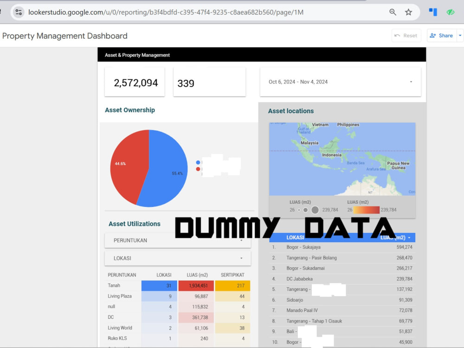Viewport: 464px width, 348px height.
Task: Open the Share dropdown arrow
Action: [460, 36]
